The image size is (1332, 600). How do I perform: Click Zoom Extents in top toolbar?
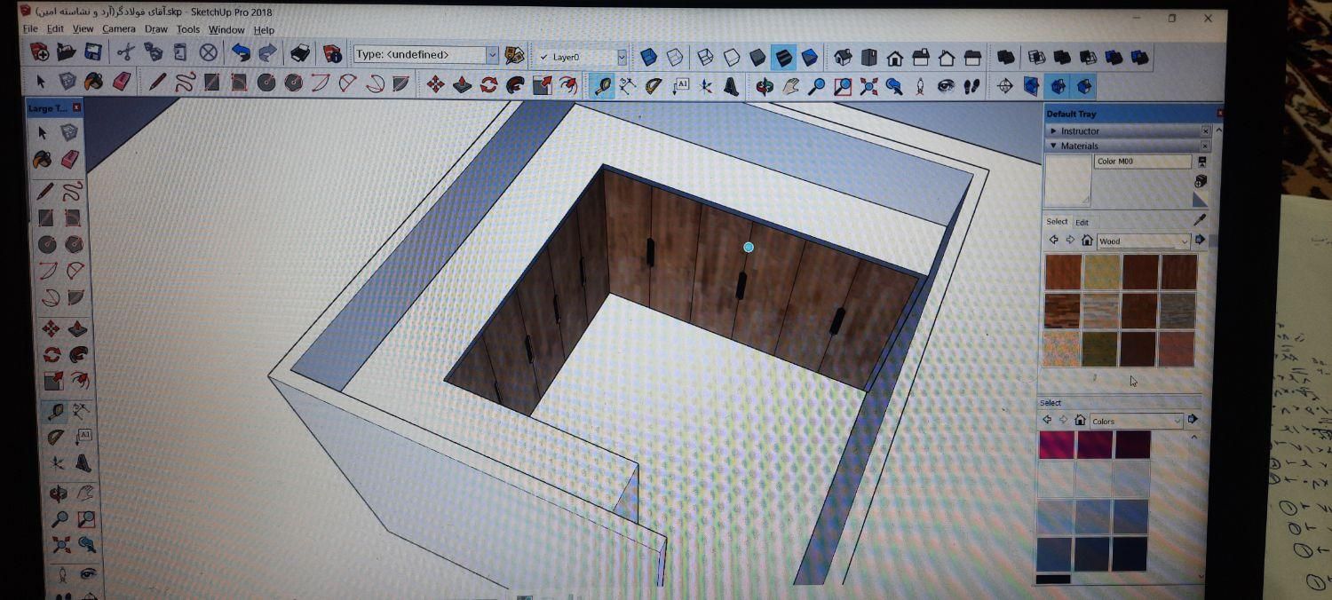868,86
